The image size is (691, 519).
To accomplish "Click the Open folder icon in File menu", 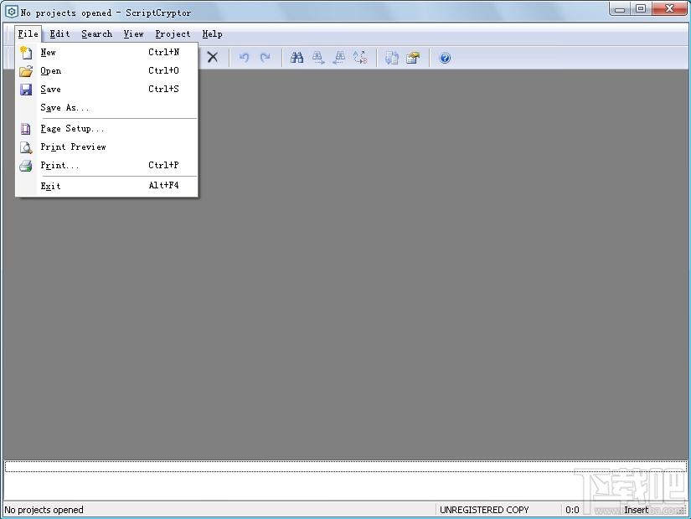I will (x=26, y=71).
